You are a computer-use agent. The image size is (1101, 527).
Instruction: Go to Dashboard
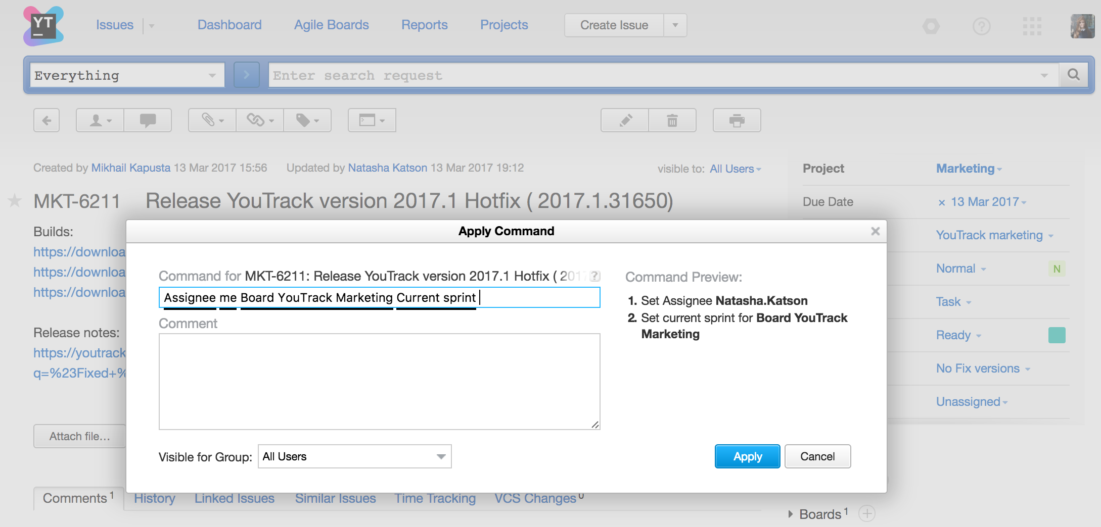(x=230, y=25)
